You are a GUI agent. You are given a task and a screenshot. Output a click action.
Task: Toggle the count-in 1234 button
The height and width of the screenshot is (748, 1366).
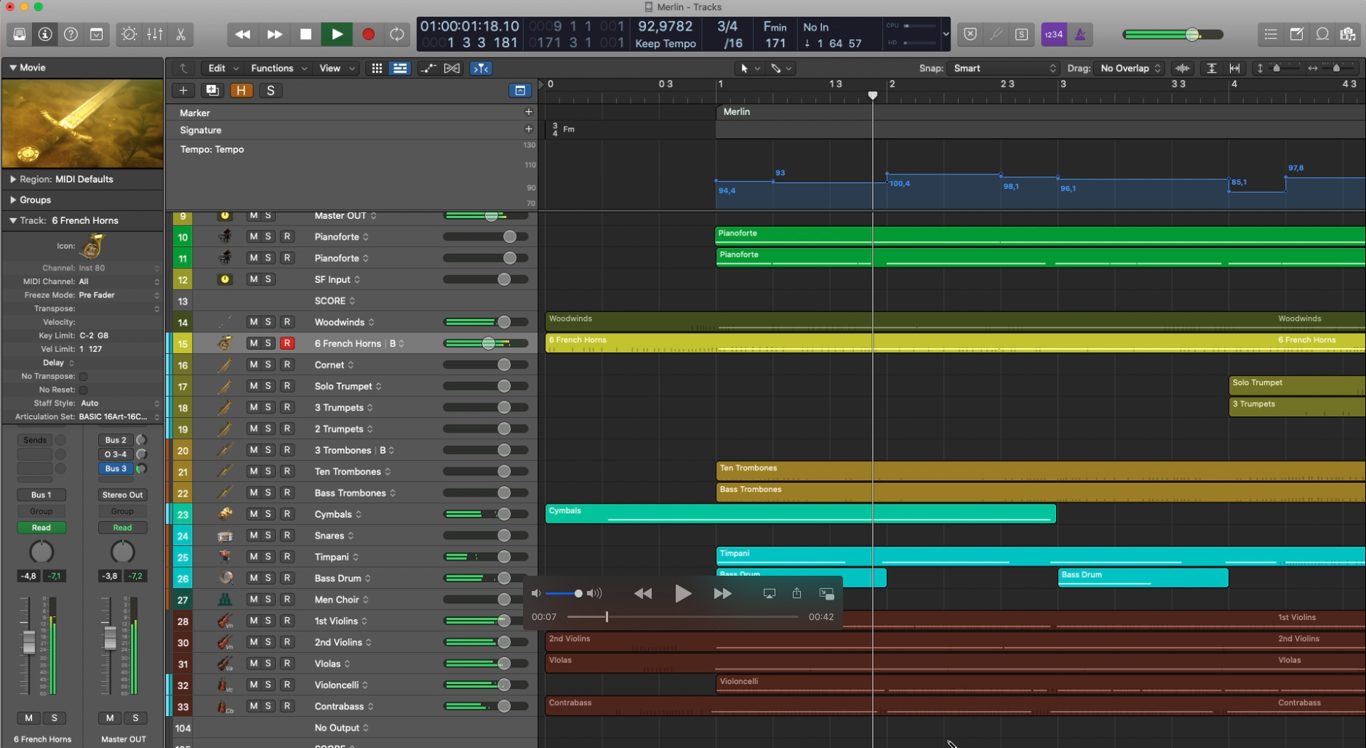tap(1053, 34)
